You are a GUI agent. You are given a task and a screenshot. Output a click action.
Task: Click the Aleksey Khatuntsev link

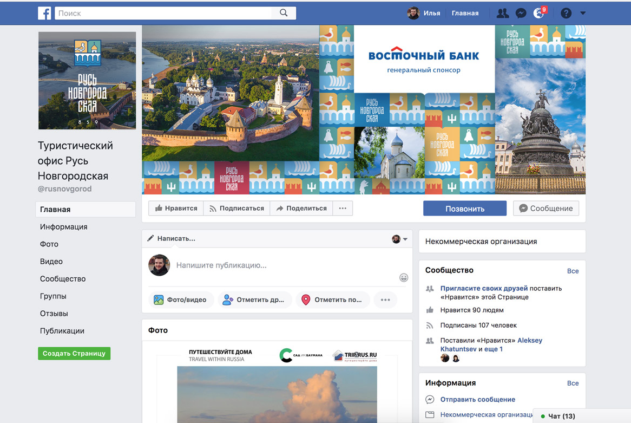491,345
